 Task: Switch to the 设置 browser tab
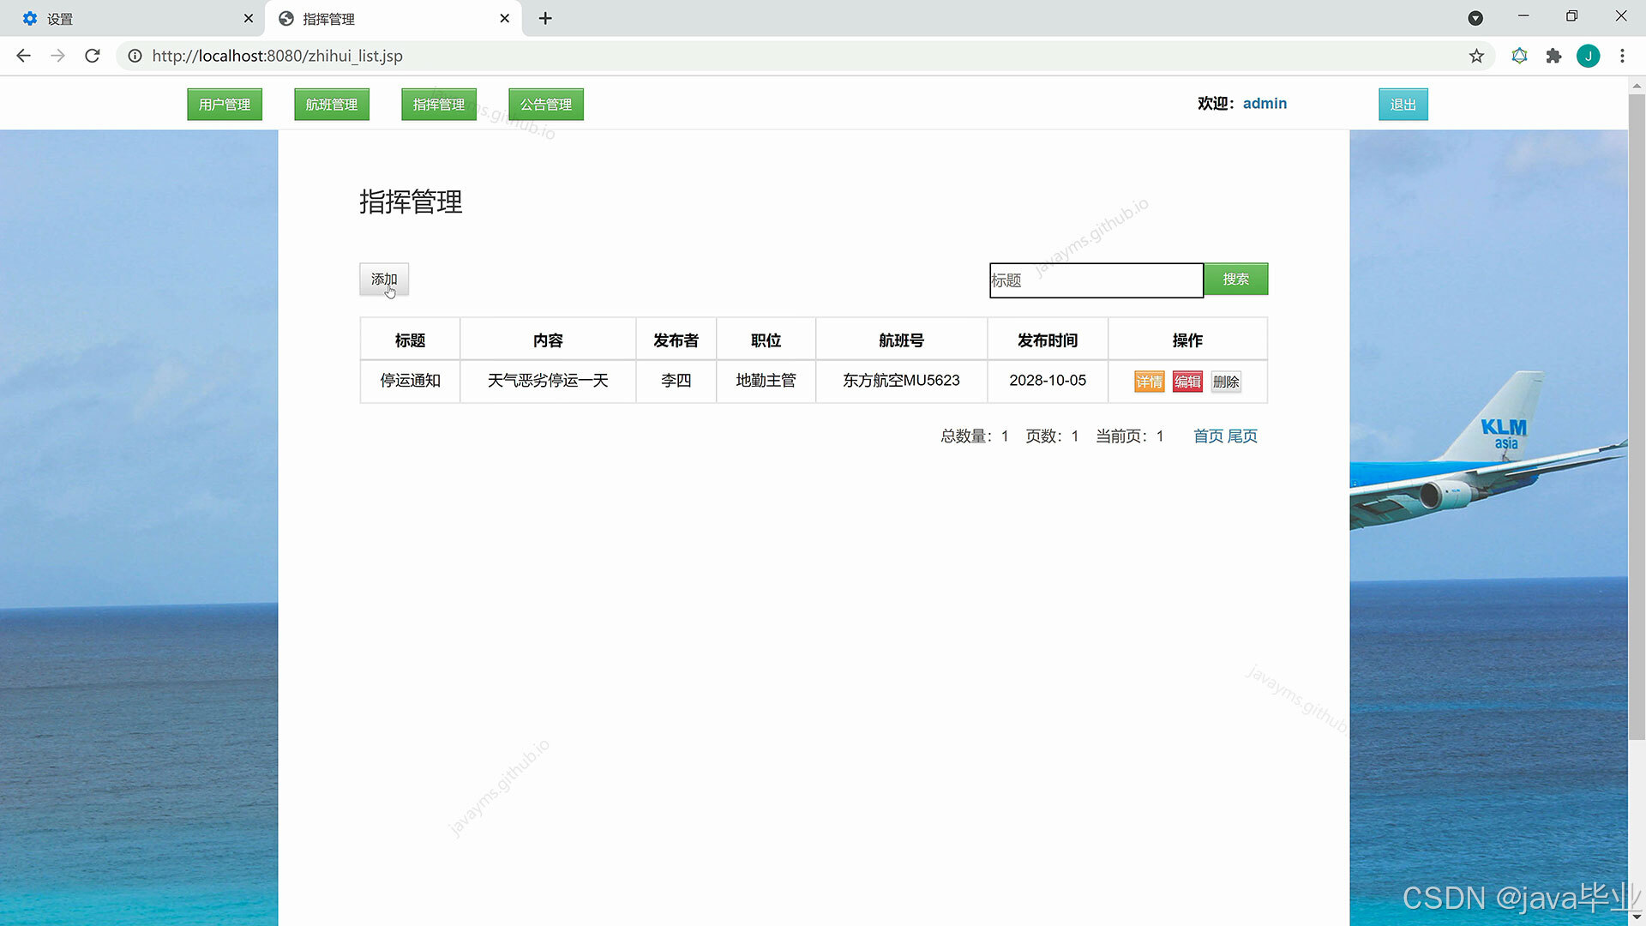pos(133,18)
